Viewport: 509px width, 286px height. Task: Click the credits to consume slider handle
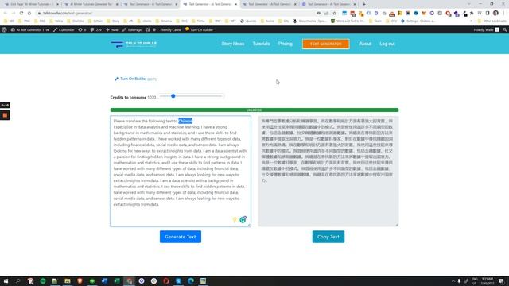173,95
